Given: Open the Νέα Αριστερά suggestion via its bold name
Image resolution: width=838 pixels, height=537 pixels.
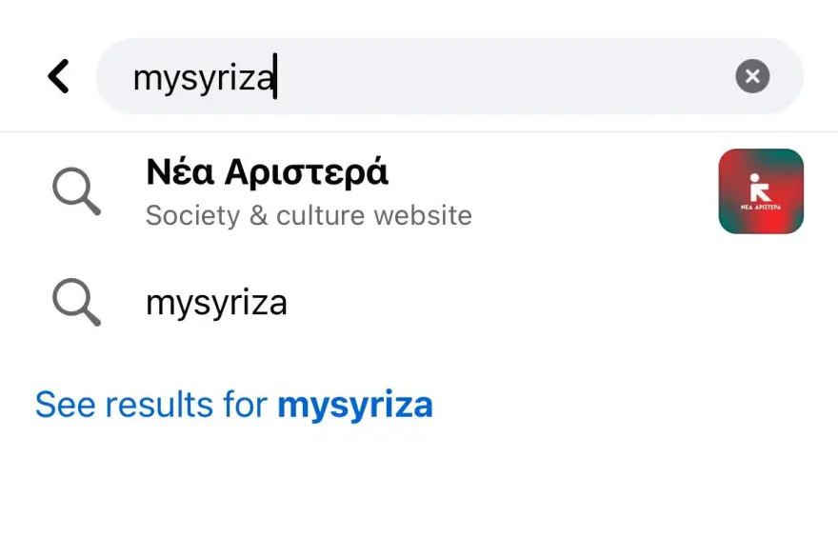Looking at the screenshot, I should (267, 172).
